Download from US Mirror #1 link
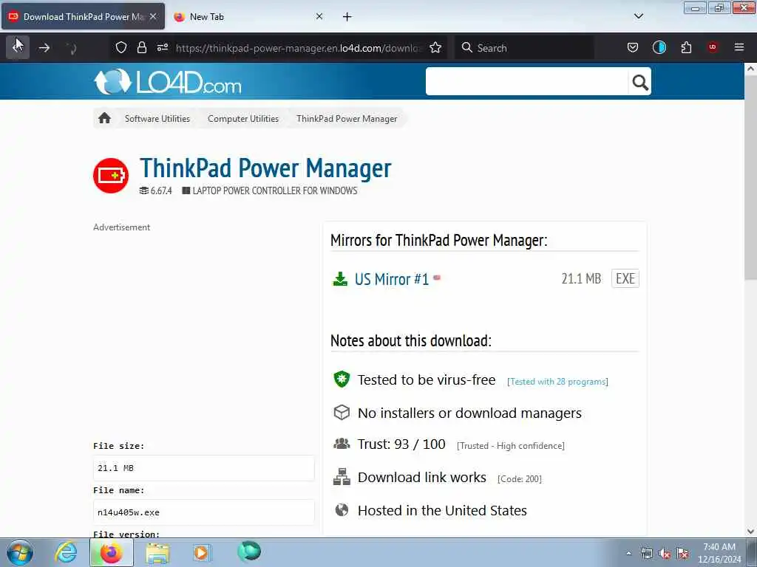The height and width of the screenshot is (567, 757). (x=392, y=279)
